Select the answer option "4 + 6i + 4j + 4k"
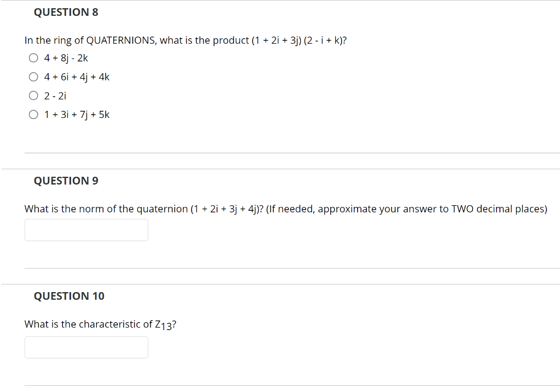560x386 pixels. tap(33, 76)
